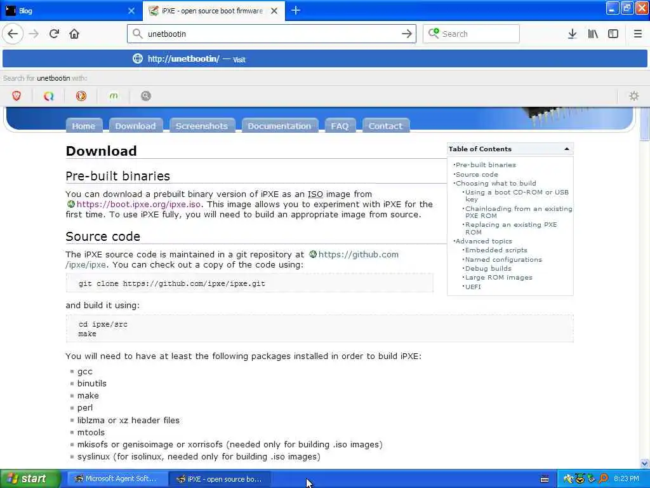Open the FAQ site tab
650x488 pixels.
pyautogui.click(x=340, y=126)
